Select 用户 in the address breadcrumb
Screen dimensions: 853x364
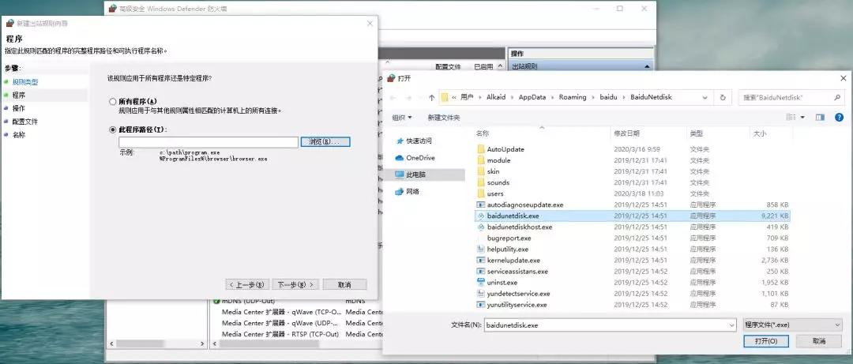point(467,97)
